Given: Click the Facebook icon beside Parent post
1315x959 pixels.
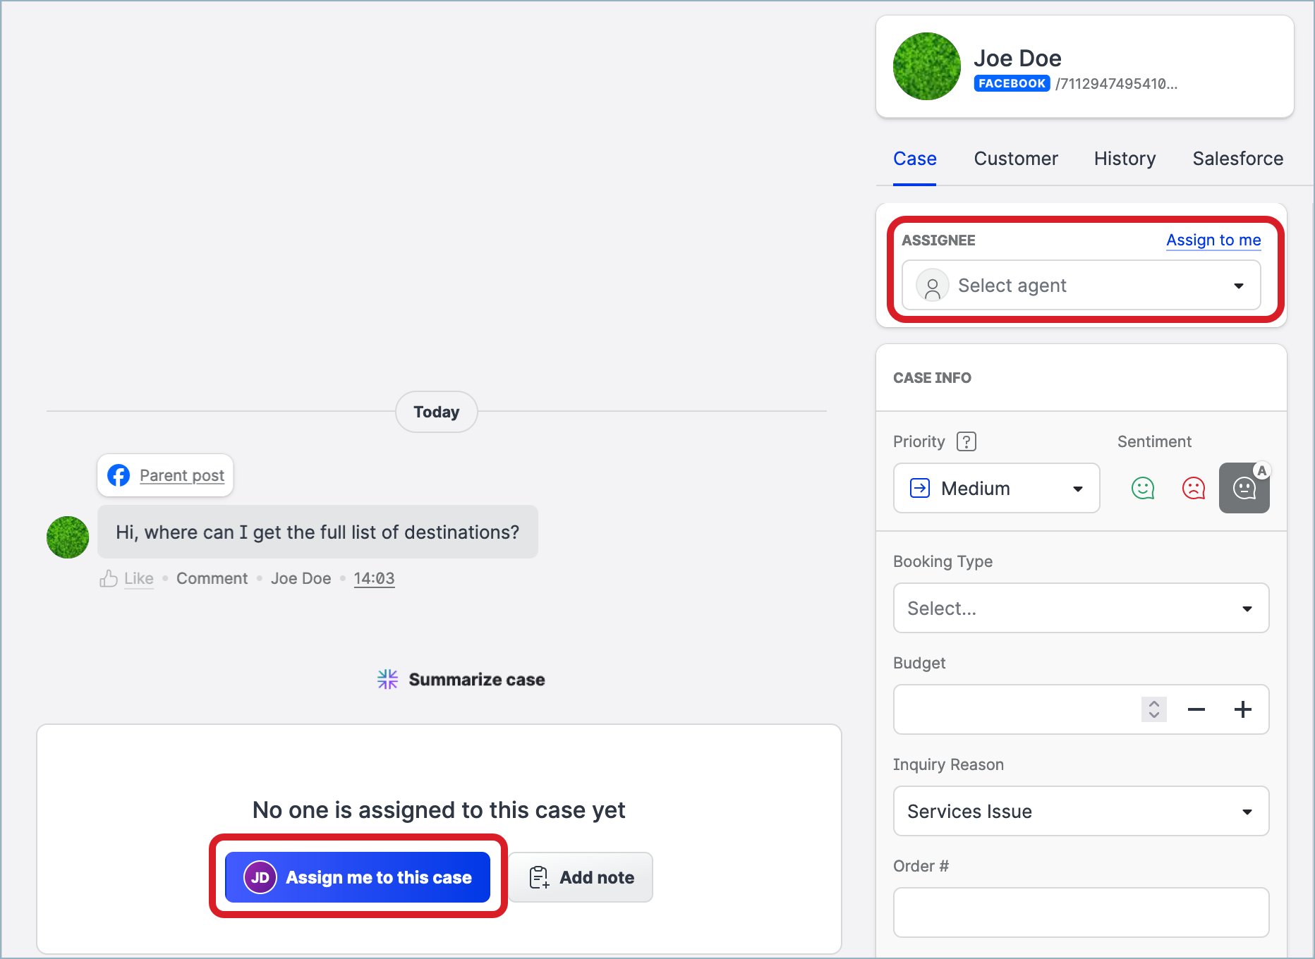Looking at the screenshot, I should 119,475.
